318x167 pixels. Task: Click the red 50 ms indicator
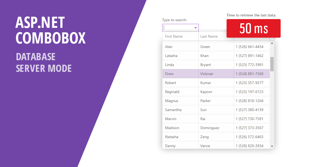[253, 28]
